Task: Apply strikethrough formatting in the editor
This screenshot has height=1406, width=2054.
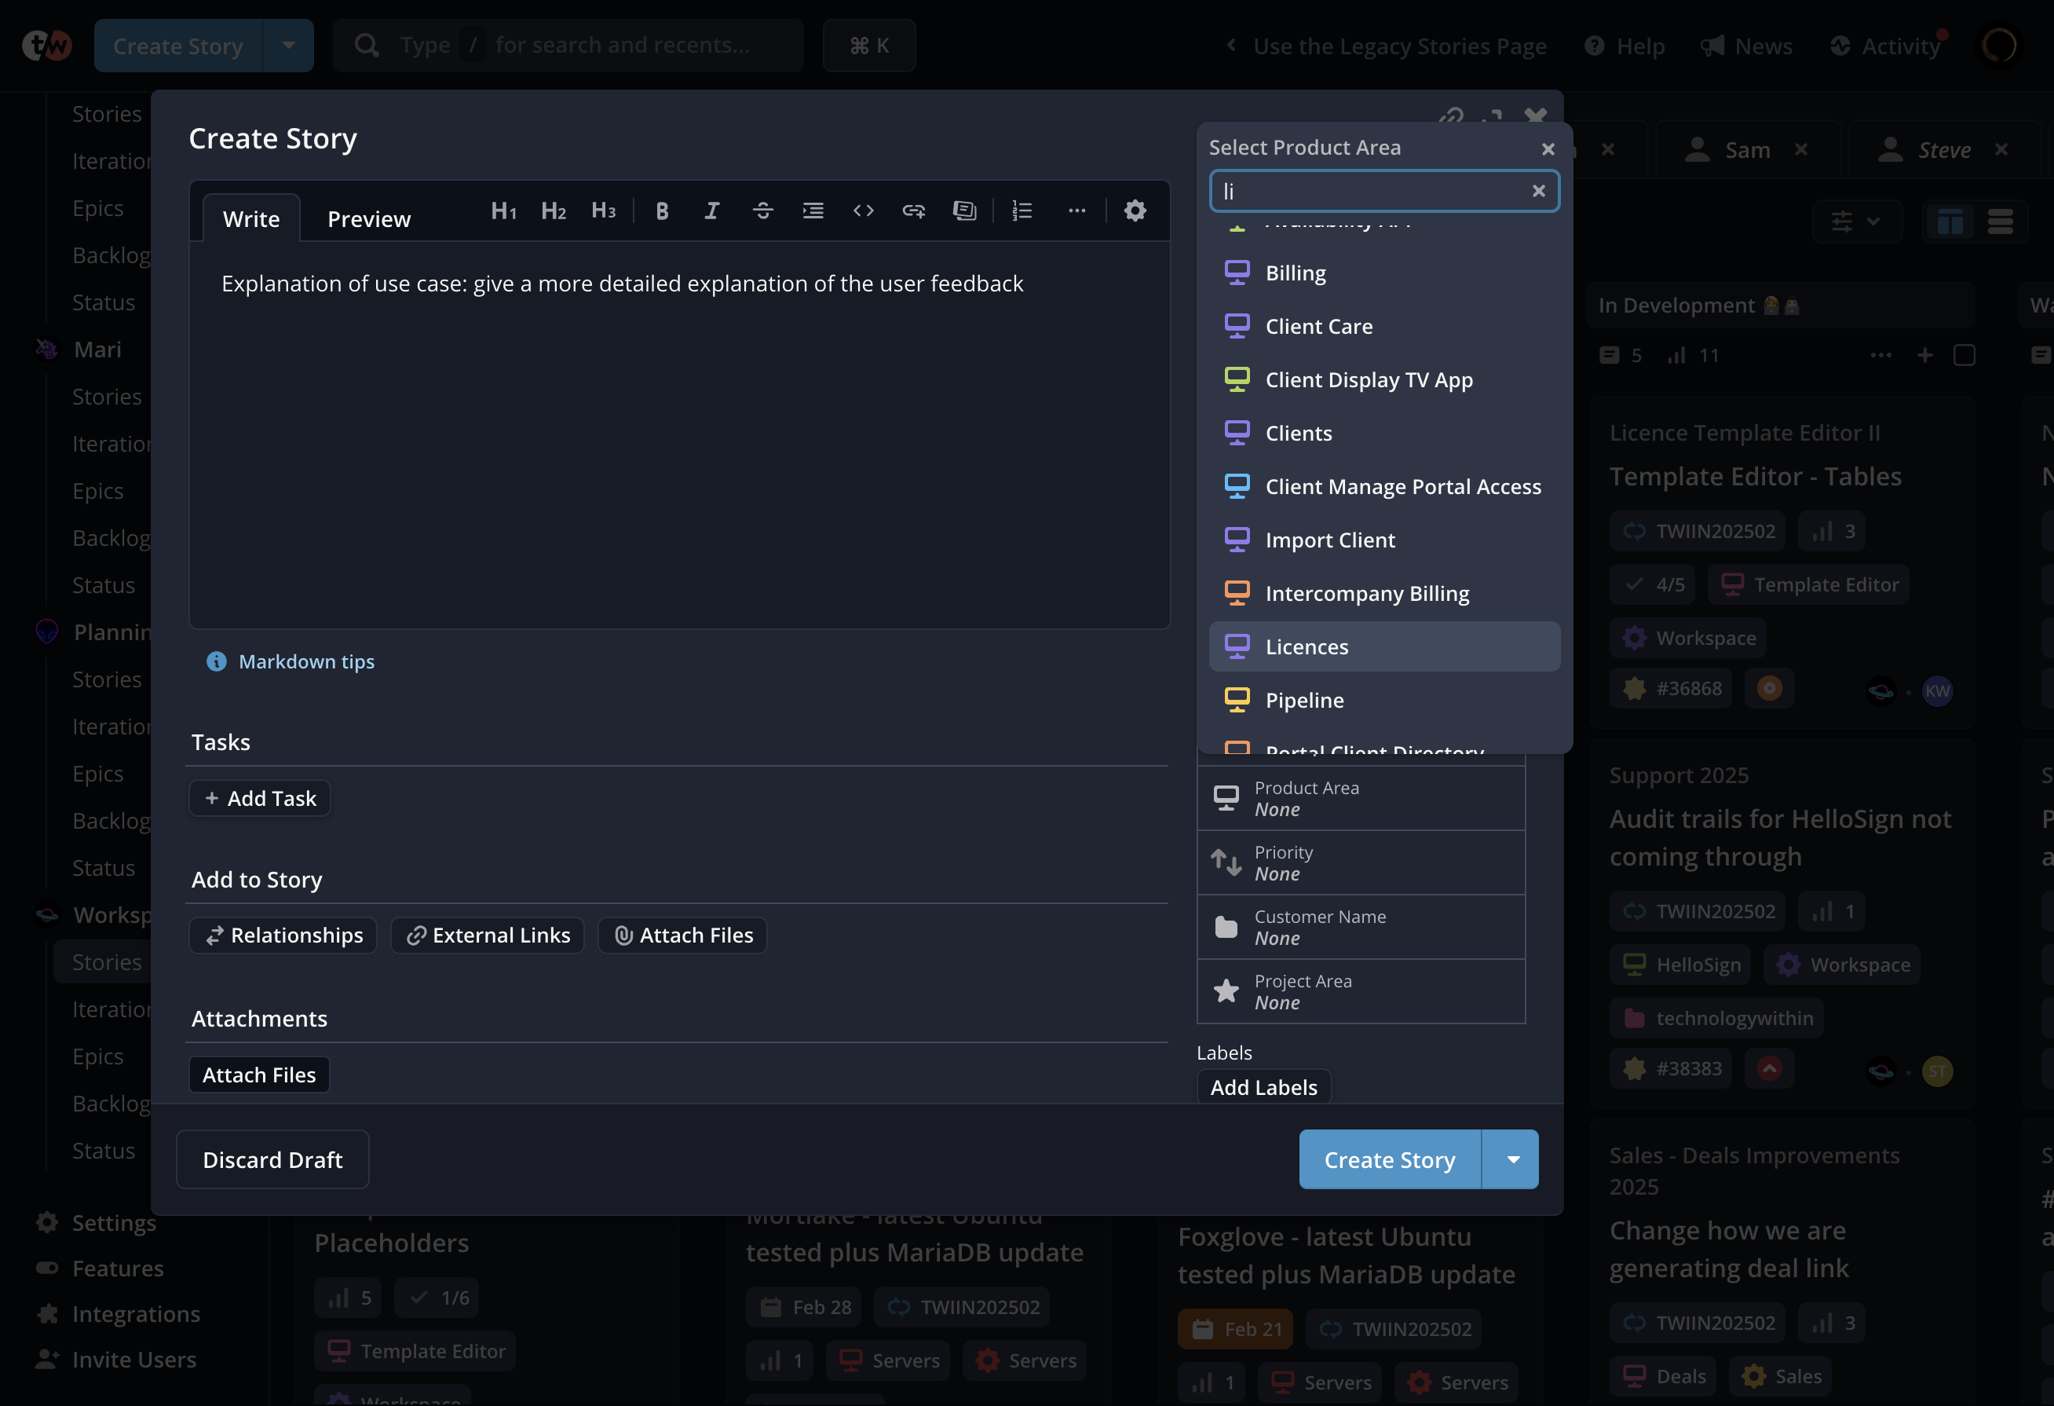Action: pos(762,211)
